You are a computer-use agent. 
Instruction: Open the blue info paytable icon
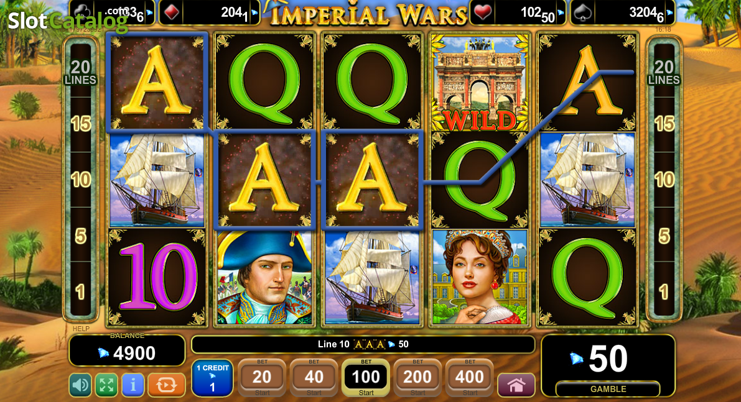[133, 385]
